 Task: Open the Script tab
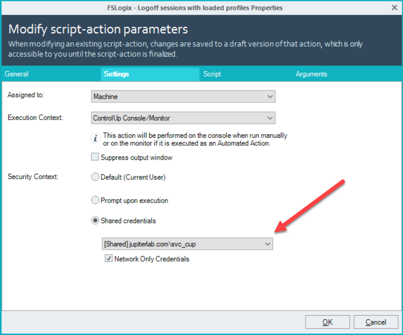[x=212, y=74]
